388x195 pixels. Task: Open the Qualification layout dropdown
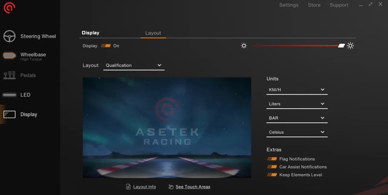[x=134, y=65]
